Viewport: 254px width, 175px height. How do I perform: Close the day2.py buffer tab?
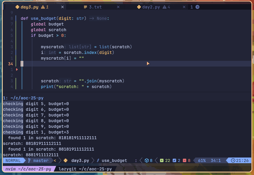[x=184, y=7]
